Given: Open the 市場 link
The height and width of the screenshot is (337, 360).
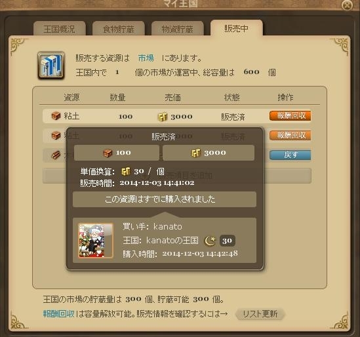Looking at the screenshot, I should pyautogui.click(x=146, y=58).
